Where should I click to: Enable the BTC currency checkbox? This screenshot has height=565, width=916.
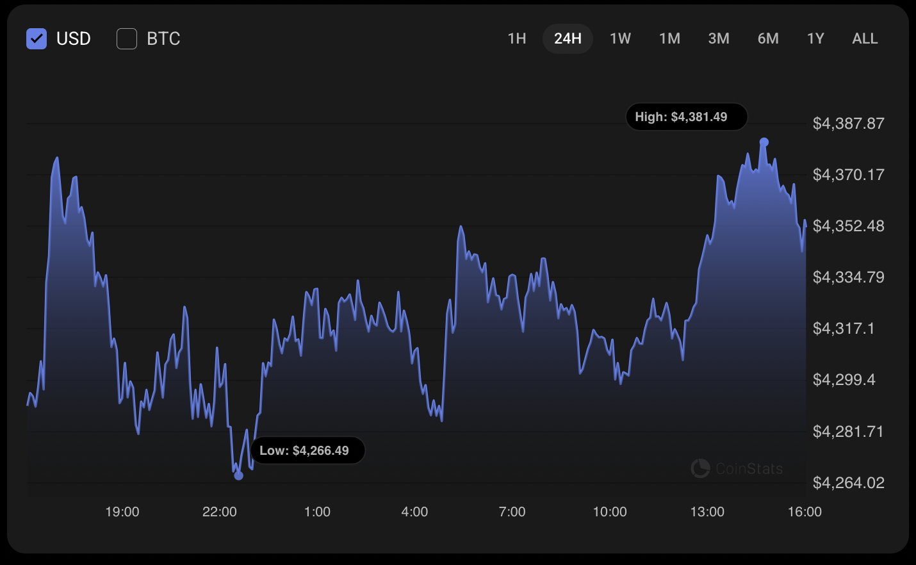(x=127, y=39)
